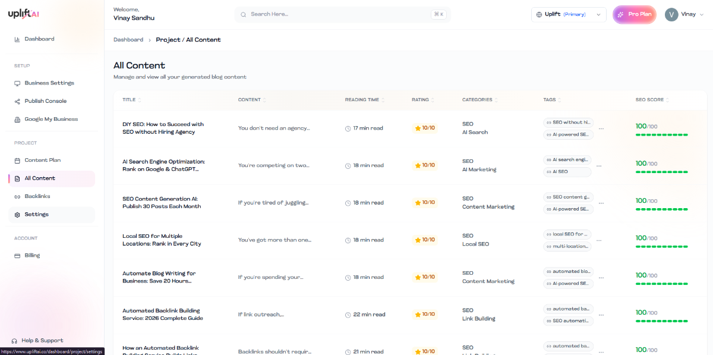Sort by READING TIME column
The width and height of the screenshot is (713, 355).
click(365, 100)
